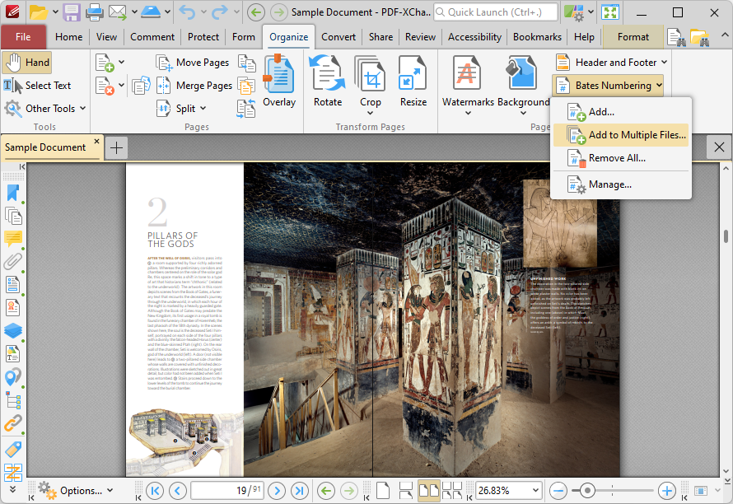Click the Overlay pages icon
The width and height of the screenshot is (733, 504).
(x=279, y=82)
